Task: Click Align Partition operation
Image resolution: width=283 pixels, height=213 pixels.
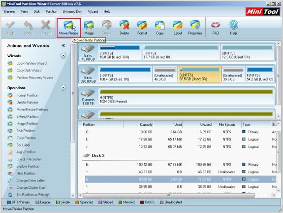Action: [x=26, y=152]
